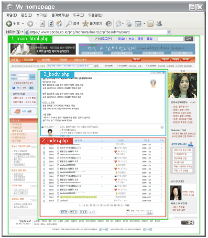Open the 도구(T) menu
This screenshot has height=238, width=208.
click(79, 15)
